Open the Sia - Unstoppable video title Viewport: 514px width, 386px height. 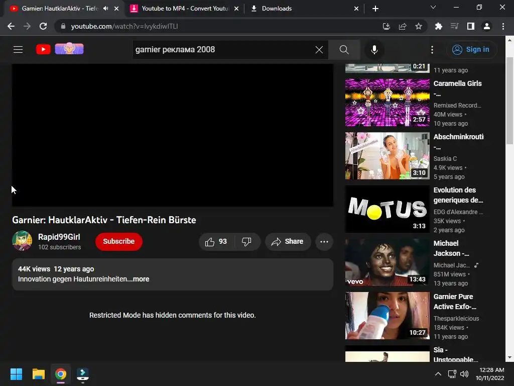pos(456,355)
